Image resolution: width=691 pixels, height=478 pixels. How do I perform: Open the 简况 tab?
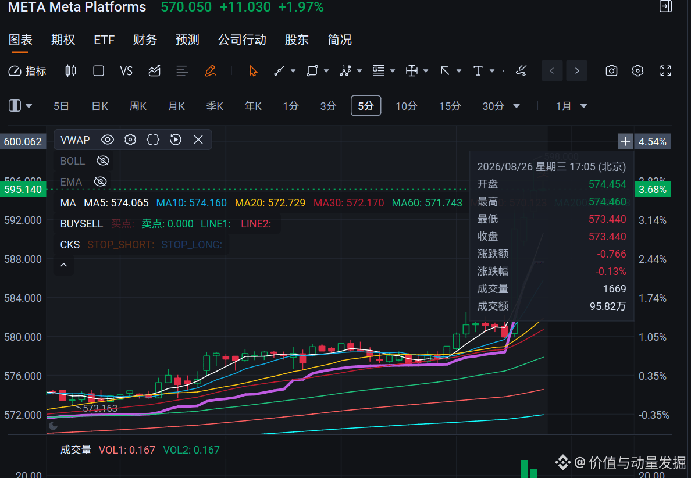(x=339, y=40)
